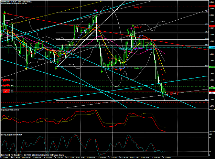The image size is (215, 159).
Task: Select the Daily Pivot label
Action: point(138,49)
